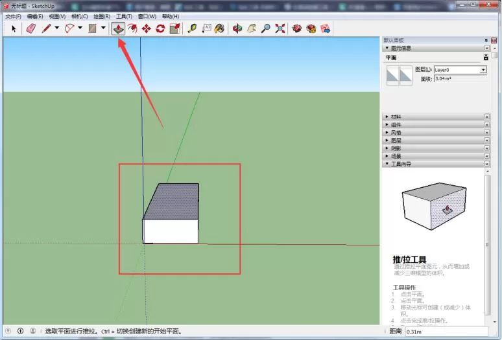Open the 窗口(W) menu

(x=147, y=16)
